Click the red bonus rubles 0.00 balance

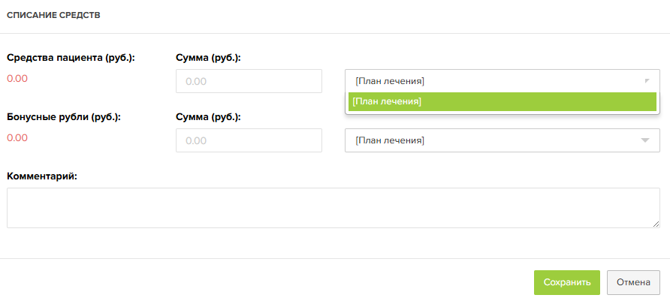(x=17, y=138)
